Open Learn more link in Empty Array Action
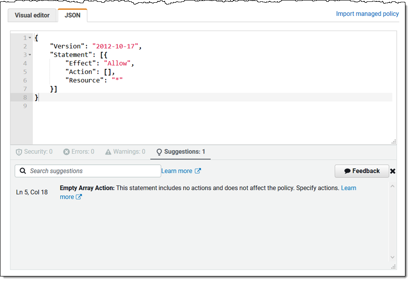The height and width of the screenshot is (281, 410). tap(348, 188)
